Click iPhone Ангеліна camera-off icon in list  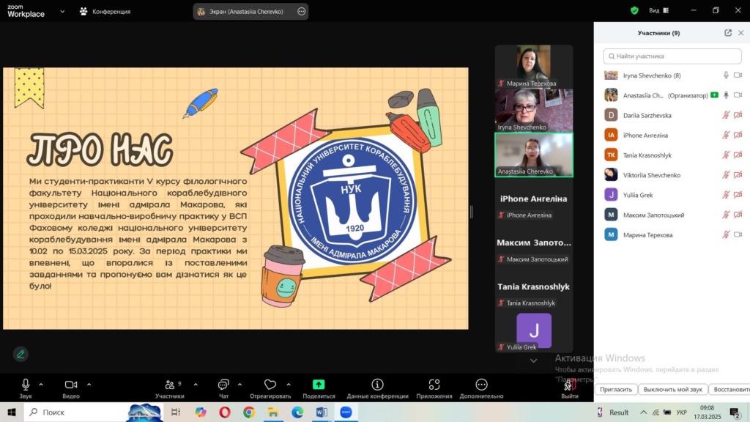click(738, 135)
